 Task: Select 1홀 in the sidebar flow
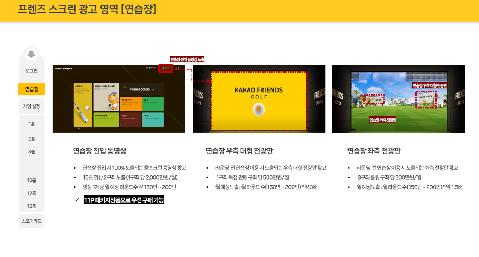pos(32,124)
